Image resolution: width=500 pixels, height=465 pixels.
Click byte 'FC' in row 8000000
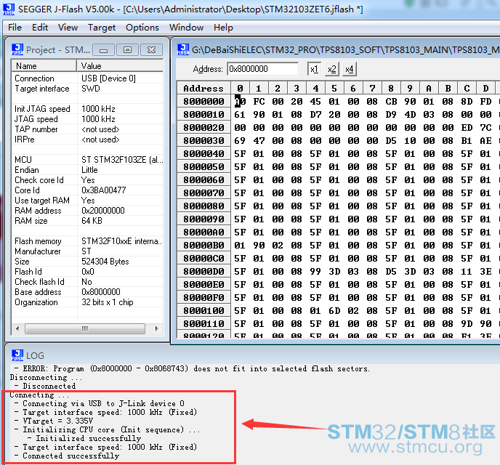click(259, 101)
